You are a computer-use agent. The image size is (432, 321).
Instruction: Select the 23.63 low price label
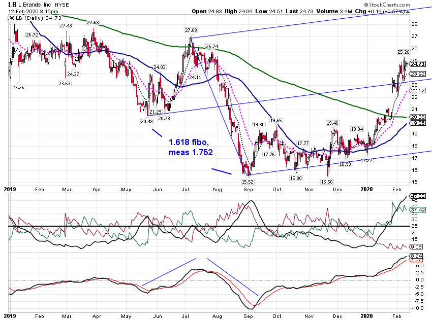coord(65,83)
